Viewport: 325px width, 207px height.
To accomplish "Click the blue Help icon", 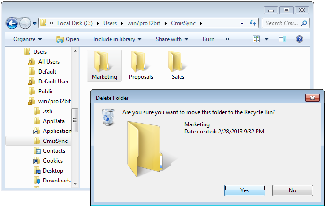I will [299, 39].
